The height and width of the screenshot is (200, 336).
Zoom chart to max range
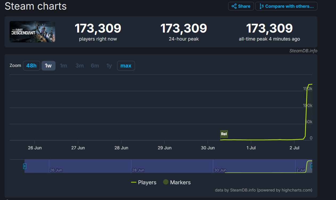126,66
